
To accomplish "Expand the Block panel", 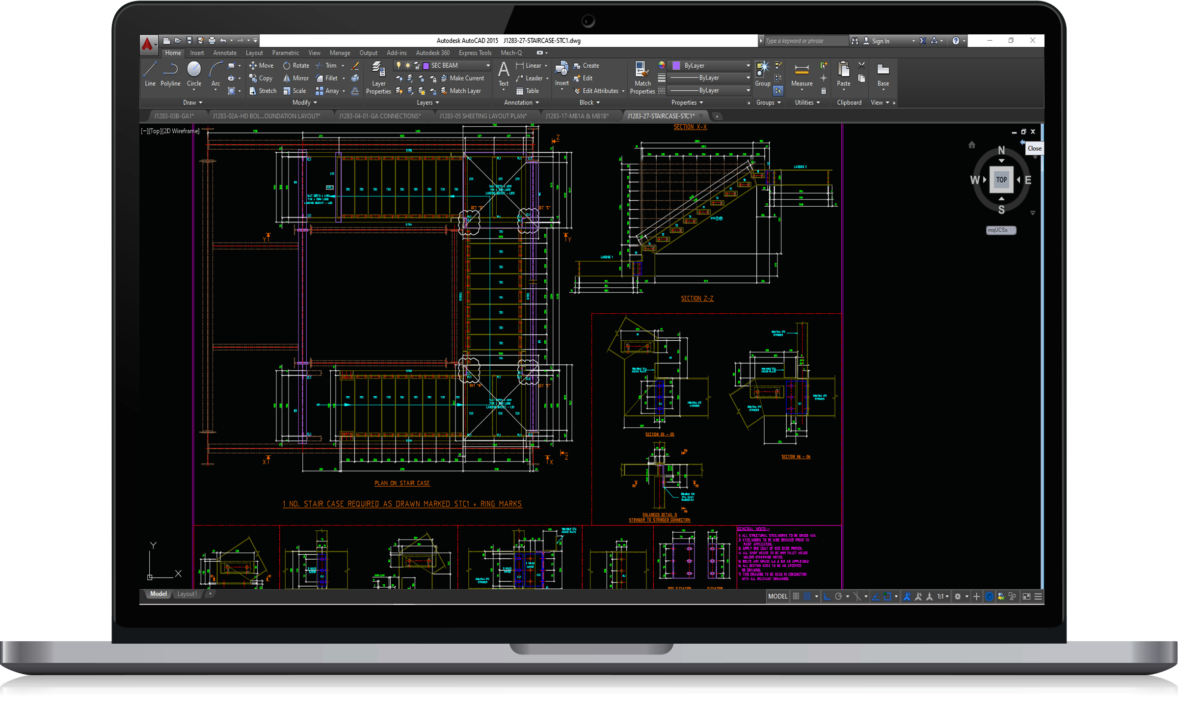I will coord(589,103).
